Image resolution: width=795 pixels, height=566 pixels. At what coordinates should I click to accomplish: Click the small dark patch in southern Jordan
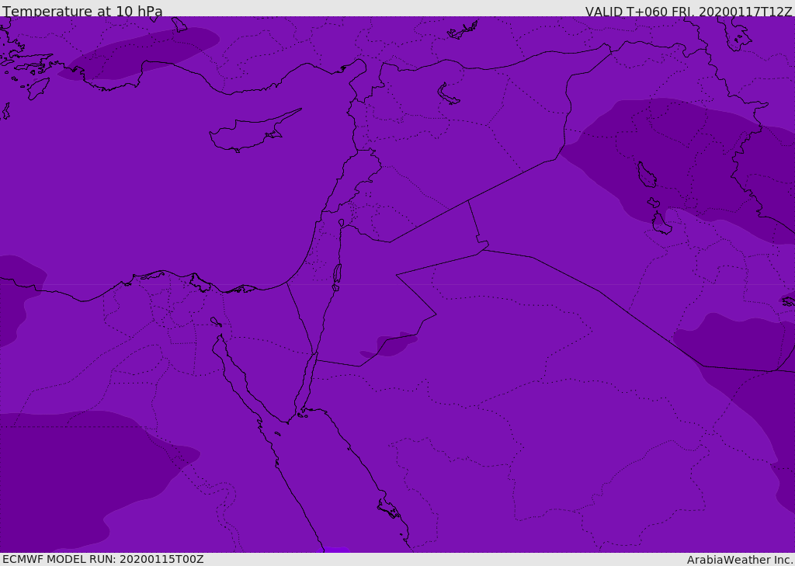tap(390, 345)
